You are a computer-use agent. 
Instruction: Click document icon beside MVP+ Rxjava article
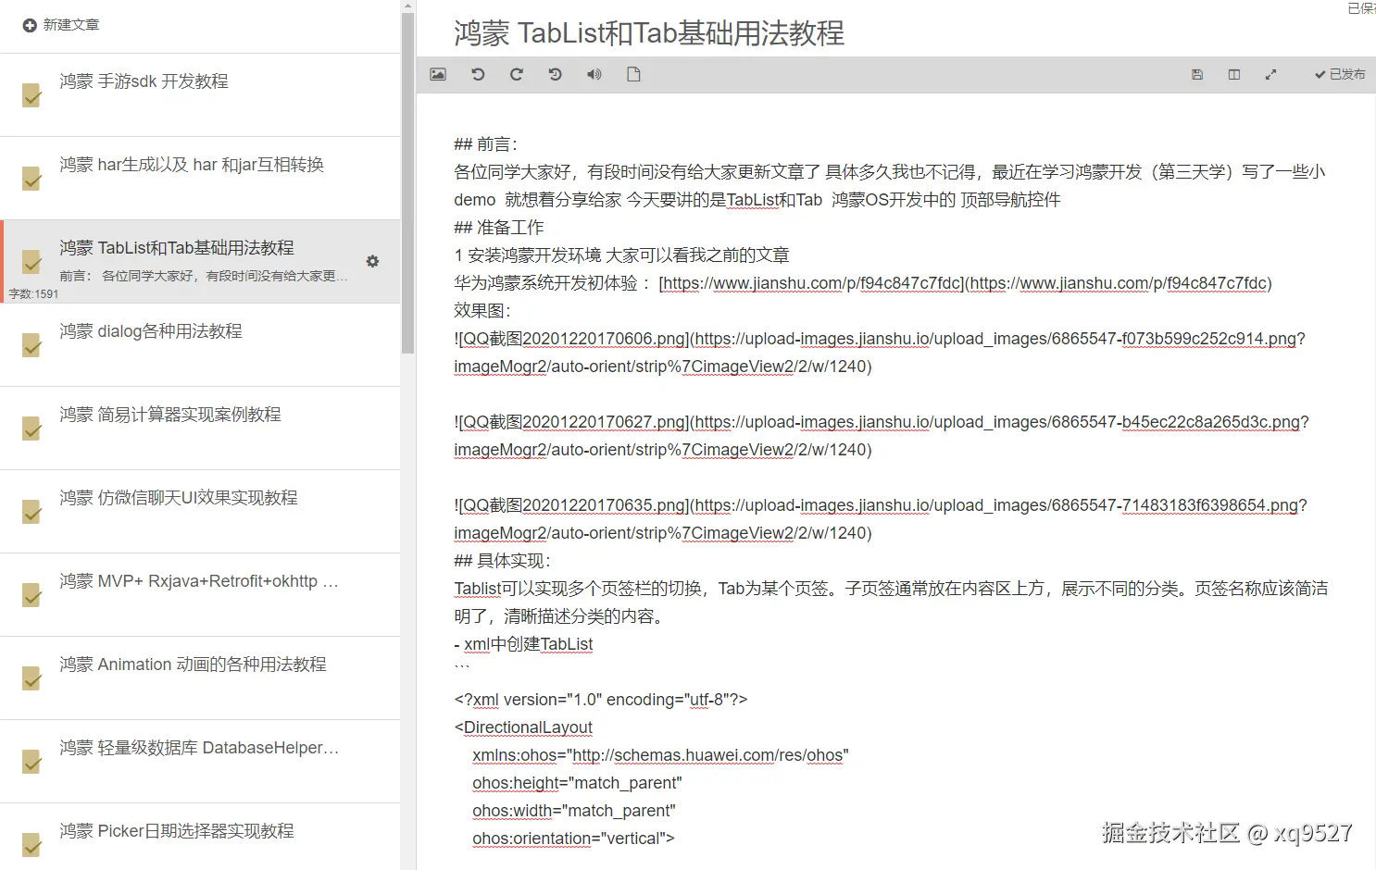[31, 595]
